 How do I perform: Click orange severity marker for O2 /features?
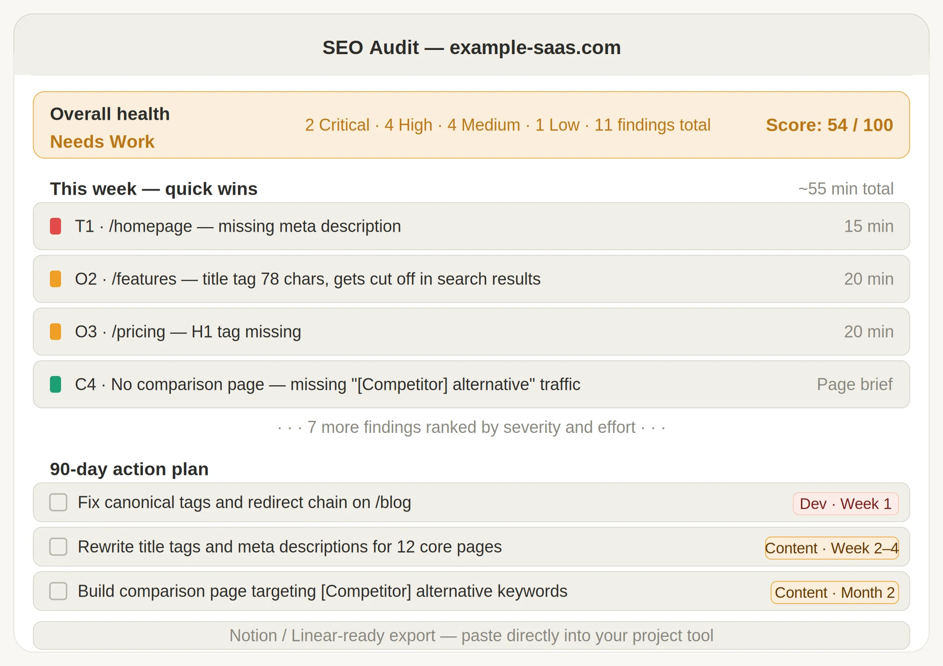(55, 279)
